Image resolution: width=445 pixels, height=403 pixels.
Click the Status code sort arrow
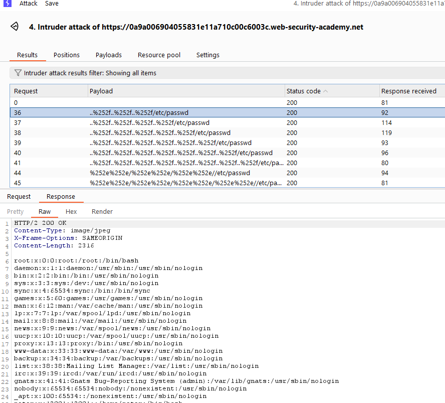[x=326, y=91]
